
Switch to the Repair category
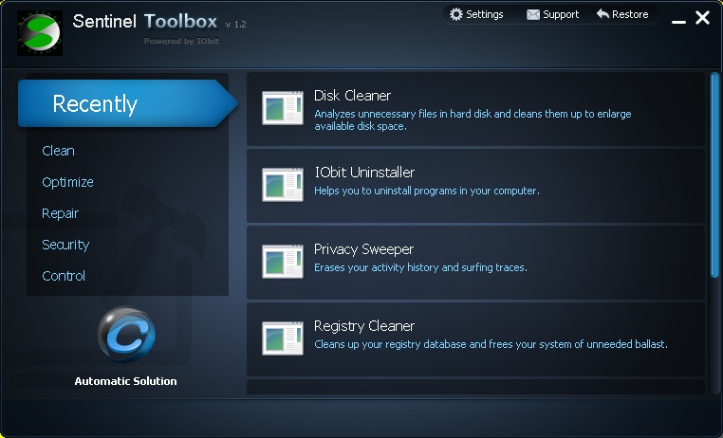60,213
